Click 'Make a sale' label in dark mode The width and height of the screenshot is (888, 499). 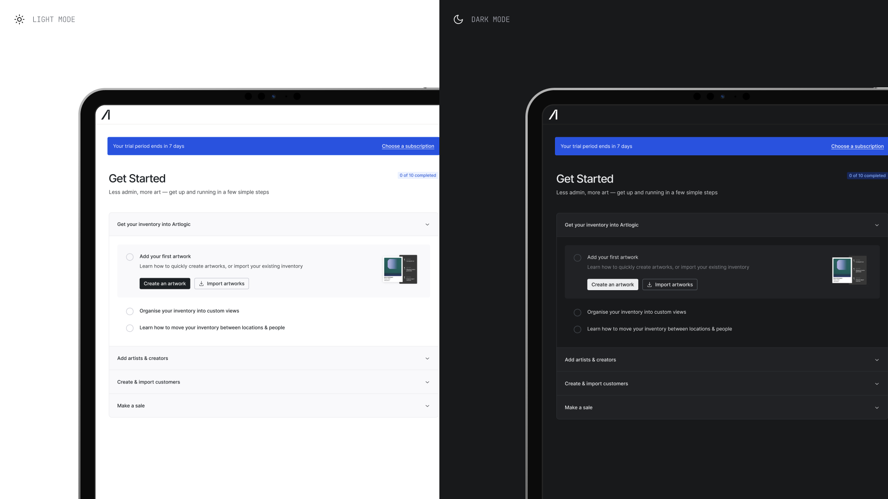point(579,408)
